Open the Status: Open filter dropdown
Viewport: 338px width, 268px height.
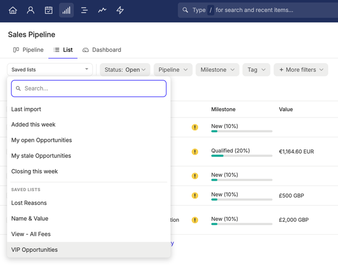[125, 70]
